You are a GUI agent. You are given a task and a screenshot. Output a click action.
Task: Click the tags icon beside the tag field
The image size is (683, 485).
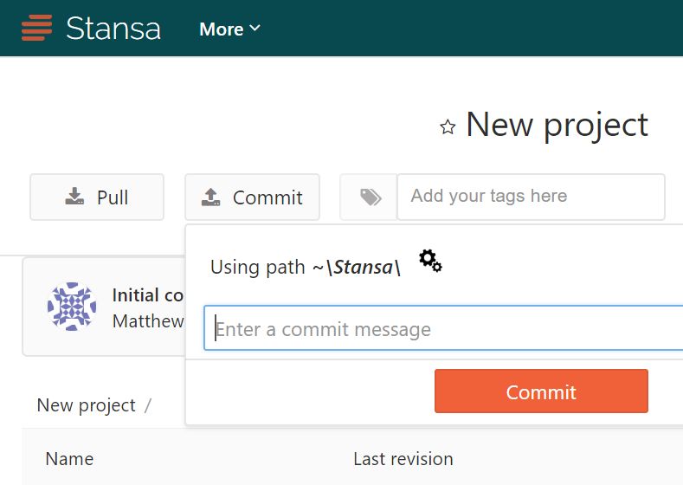(x=369, y=197)
